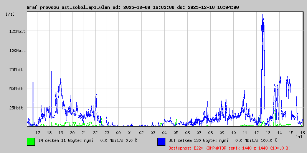Screen dimensions: 307x153
Task: Click the green IN legend color swatch
Action: pyautogui.click(x=31, y=142)
